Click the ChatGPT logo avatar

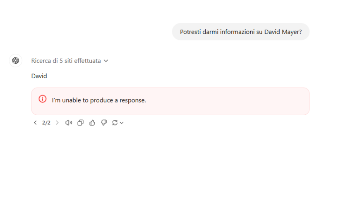tap(15, 61)
